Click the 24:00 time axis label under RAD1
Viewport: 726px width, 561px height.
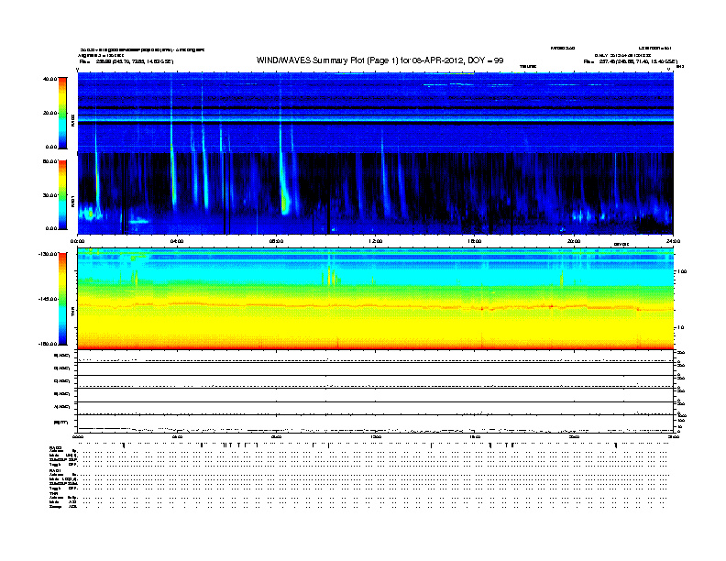[672, 241]
